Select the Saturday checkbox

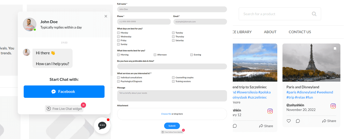pos(174,40)
